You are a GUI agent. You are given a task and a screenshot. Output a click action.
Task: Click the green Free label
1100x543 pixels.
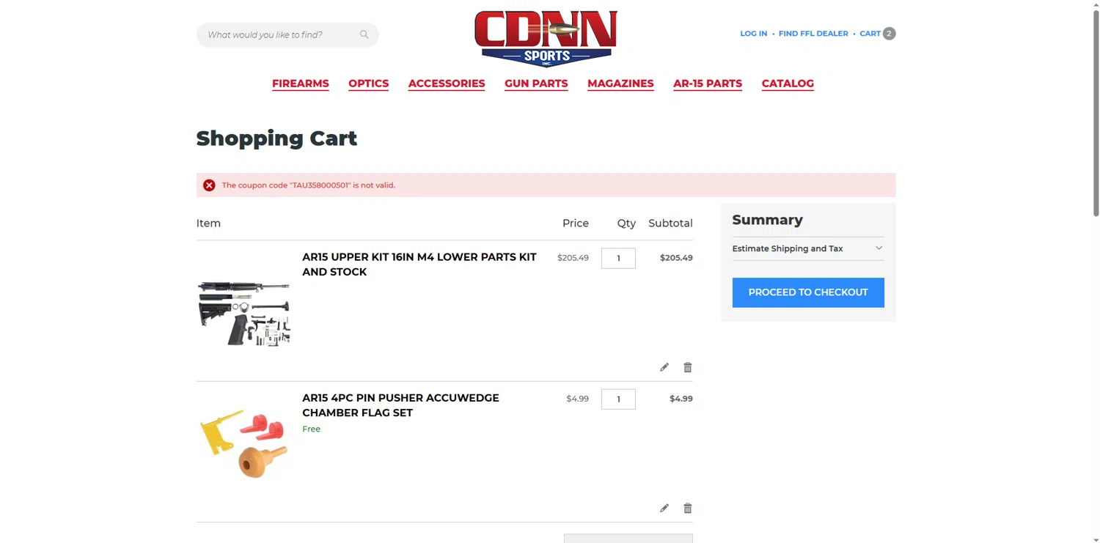coord(311,429)
